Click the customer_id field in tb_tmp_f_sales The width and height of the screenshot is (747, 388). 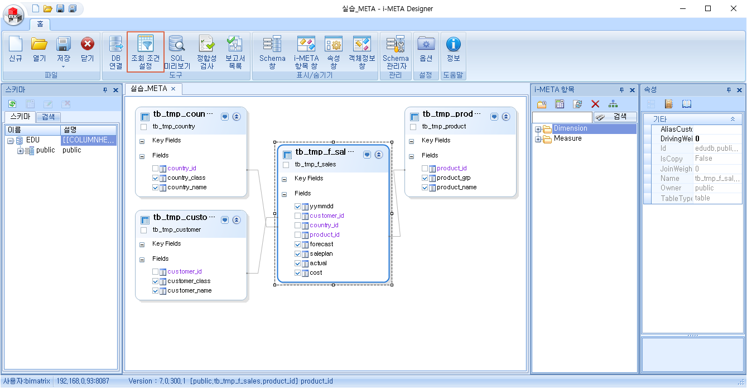[x=327, y=216]
